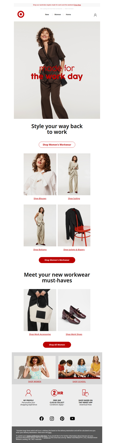114x443 pixels.
Task: Go to the Women menu item
Action: (58, 14)
